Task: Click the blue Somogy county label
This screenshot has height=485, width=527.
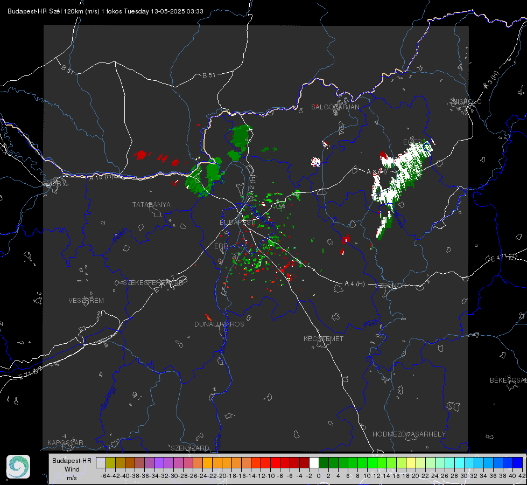Action: (x=108, y=398)
